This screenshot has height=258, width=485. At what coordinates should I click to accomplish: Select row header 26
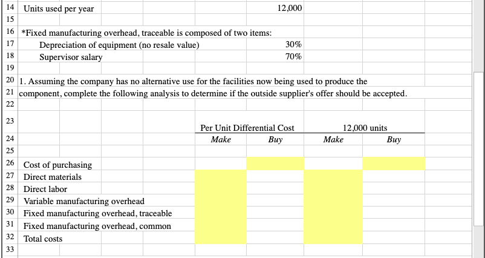pos(10,164)
